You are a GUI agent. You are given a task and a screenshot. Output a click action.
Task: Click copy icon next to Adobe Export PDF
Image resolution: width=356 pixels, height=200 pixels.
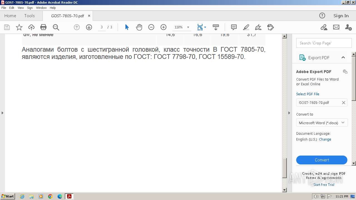point(345,72)
